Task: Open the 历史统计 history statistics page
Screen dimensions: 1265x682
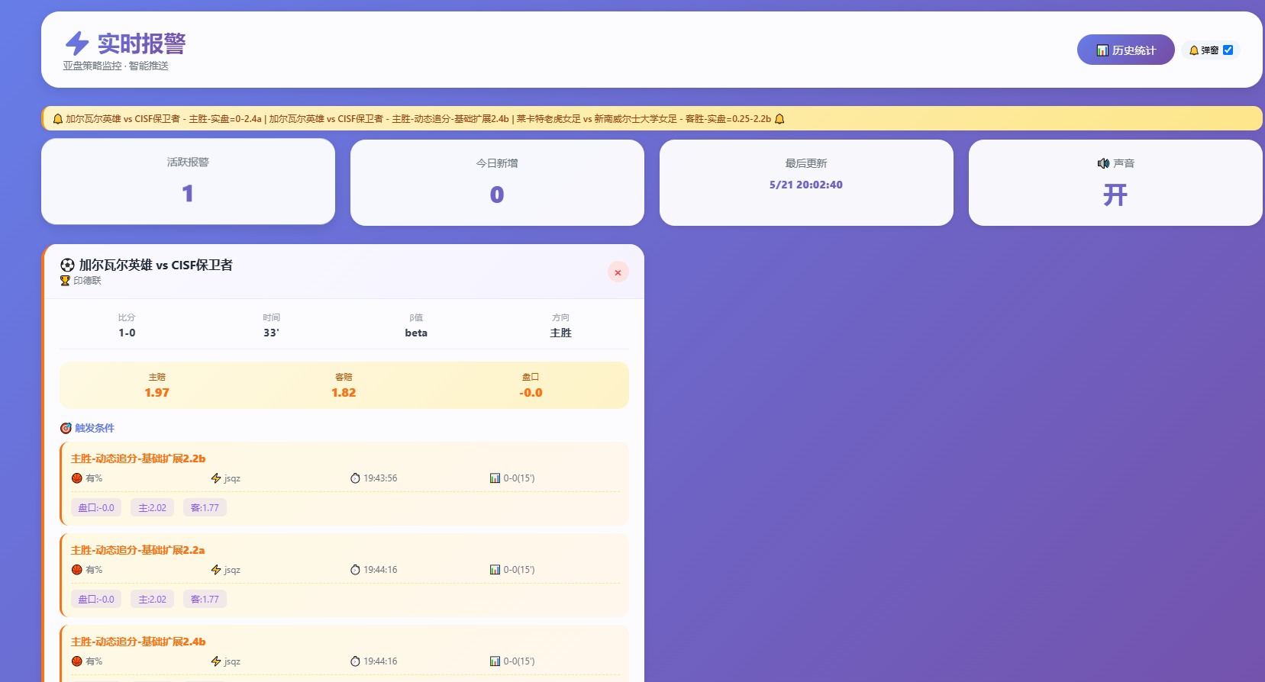Action: (1126, 50)
